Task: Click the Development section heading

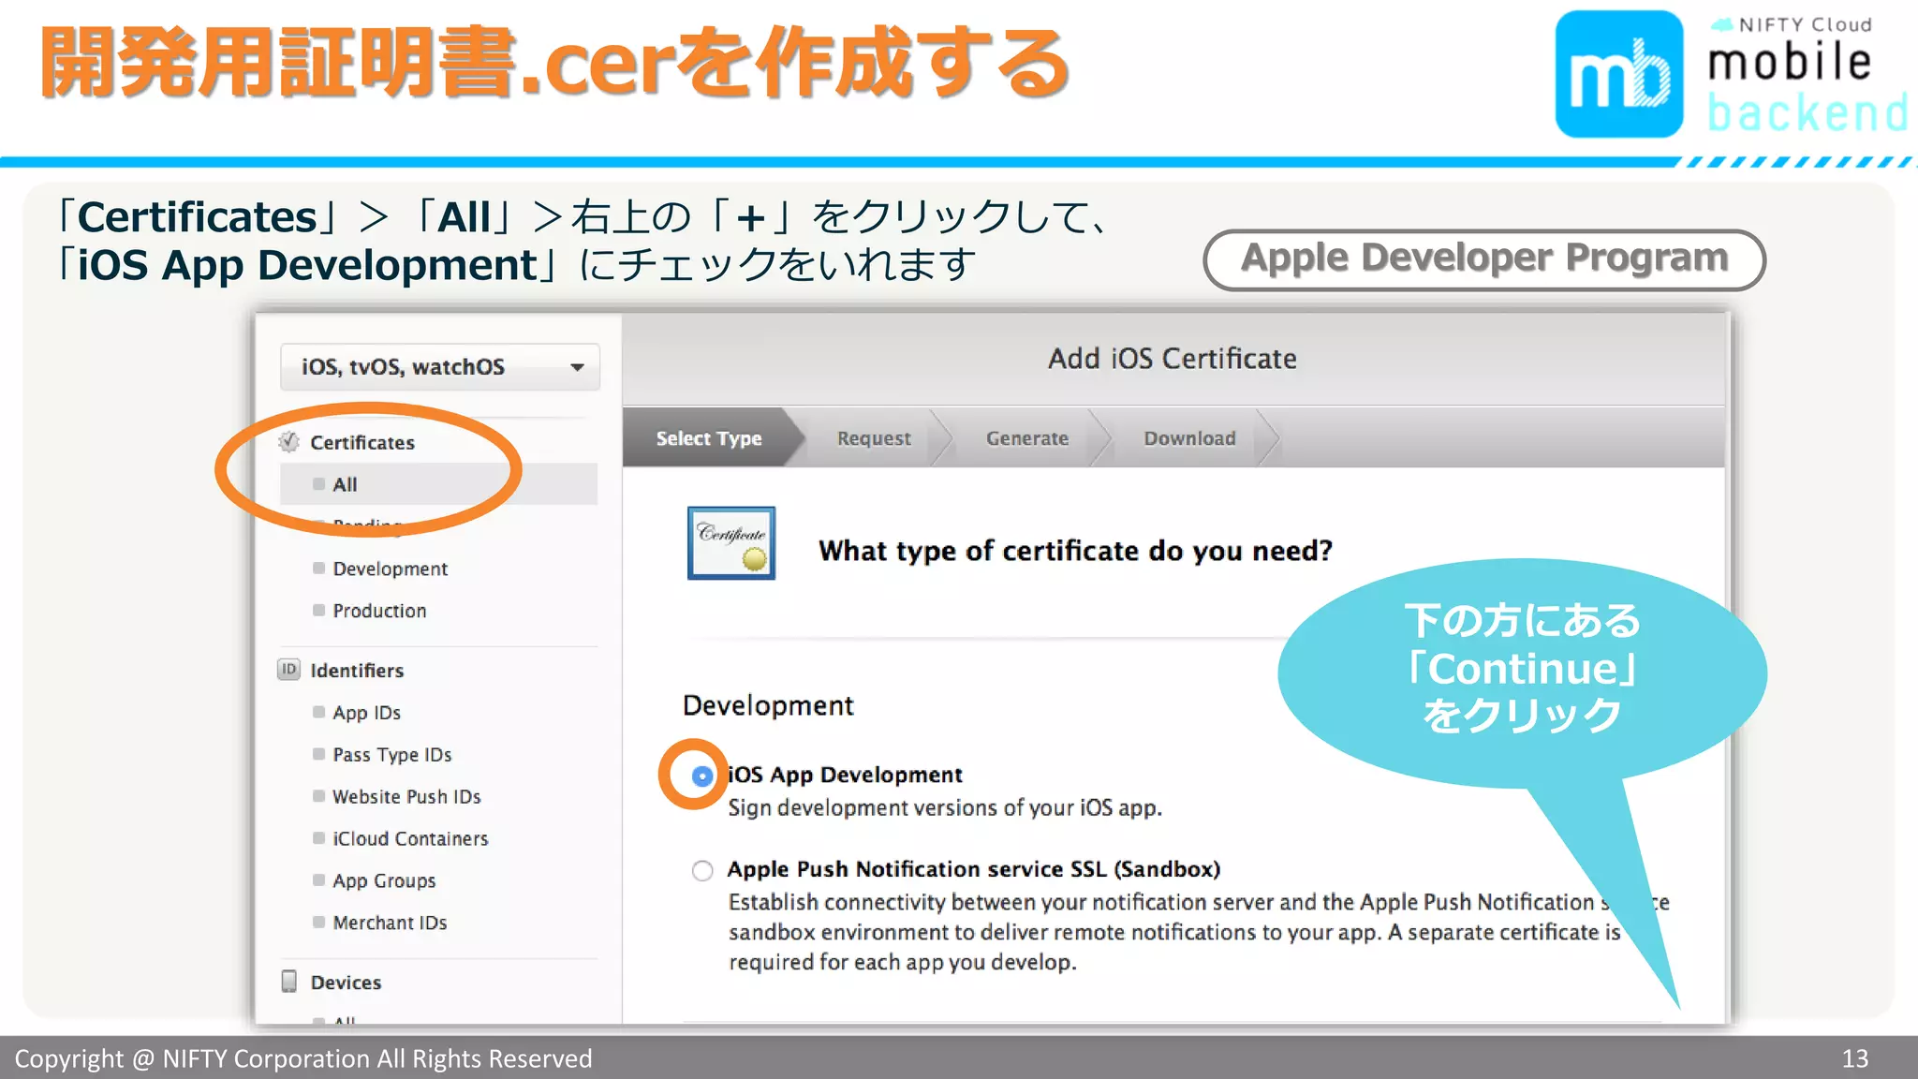Action: 768,705
